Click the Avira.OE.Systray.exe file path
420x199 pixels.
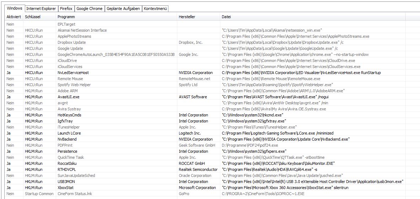pos(274,109)
